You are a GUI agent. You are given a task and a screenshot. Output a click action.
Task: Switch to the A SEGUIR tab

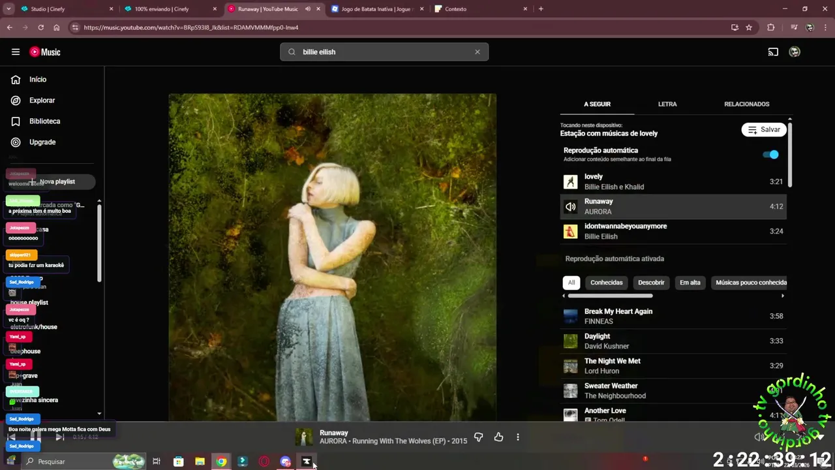pyautogui.click(x=597, y=104)
